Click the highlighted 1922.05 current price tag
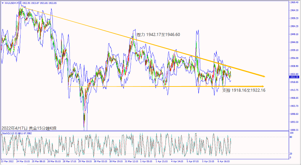 pos(294,77)
